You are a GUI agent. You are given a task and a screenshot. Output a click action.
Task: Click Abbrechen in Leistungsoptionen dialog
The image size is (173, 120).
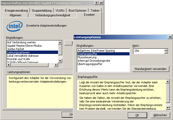tap(160, 115)
